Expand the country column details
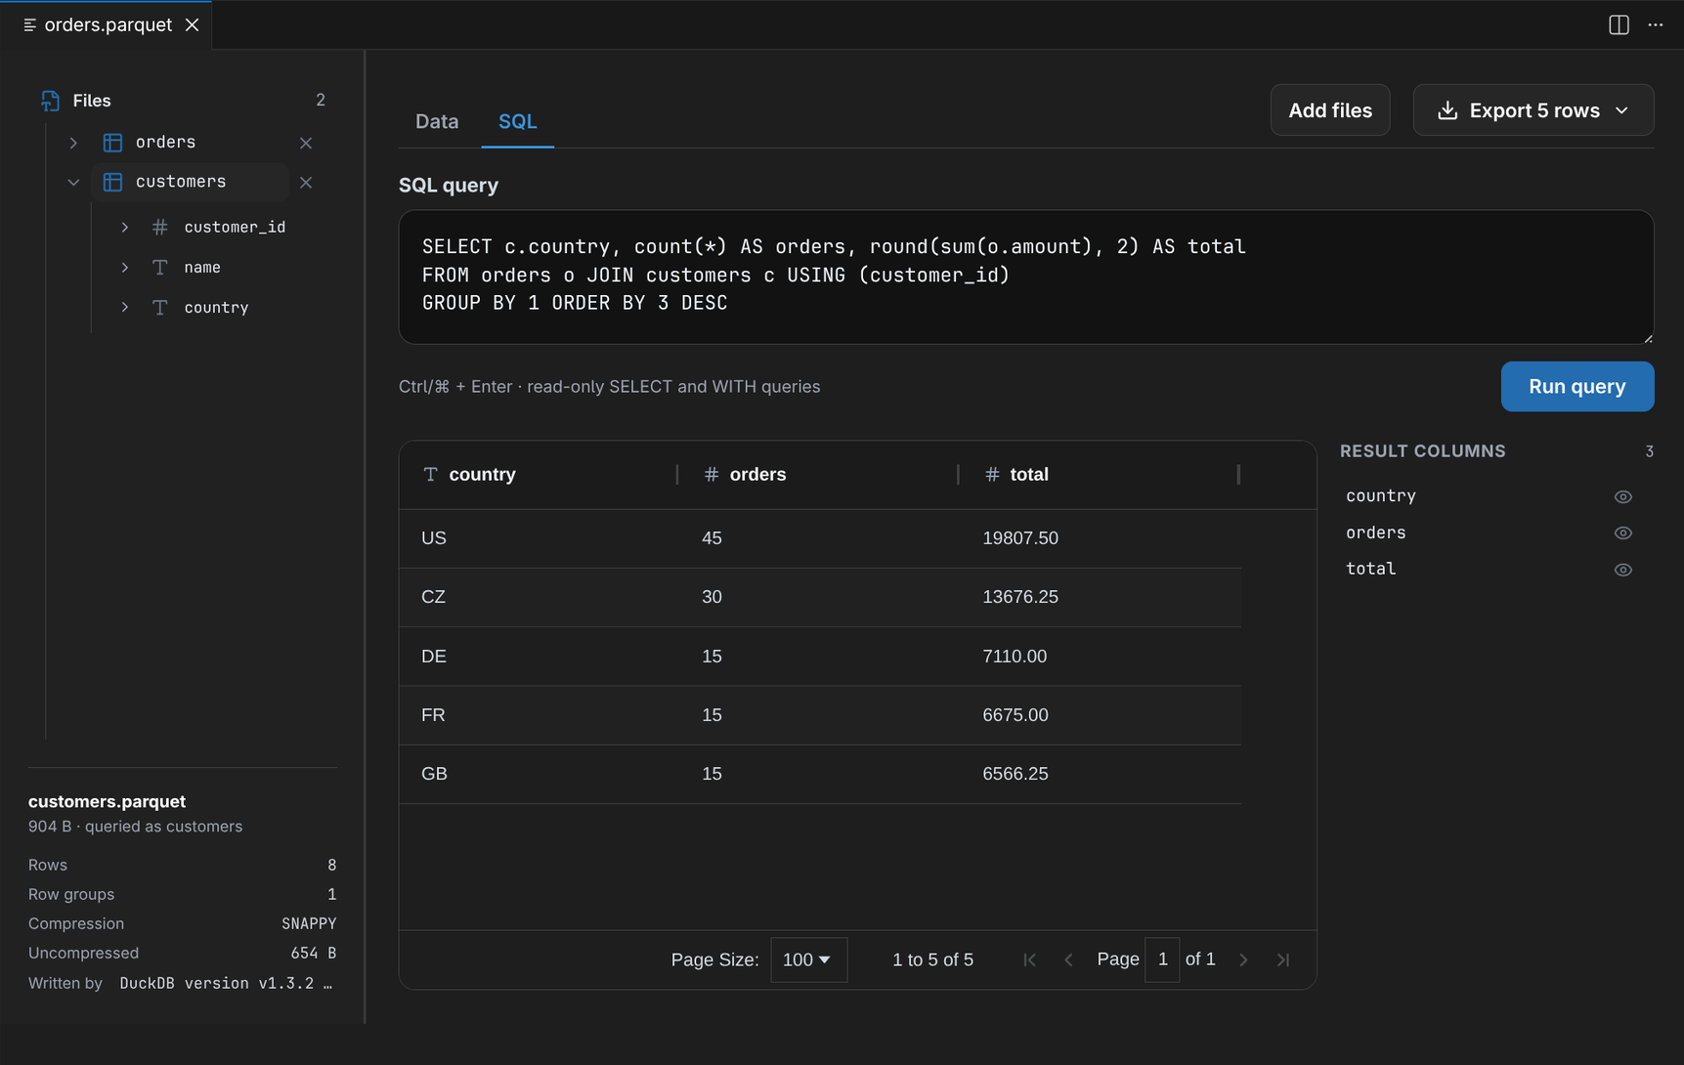This screenshot has height=1065, width=1684. point(125,307)
